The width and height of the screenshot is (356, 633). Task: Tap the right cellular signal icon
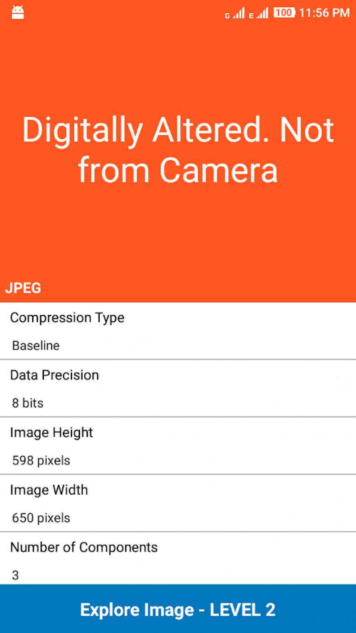point(264,13)
